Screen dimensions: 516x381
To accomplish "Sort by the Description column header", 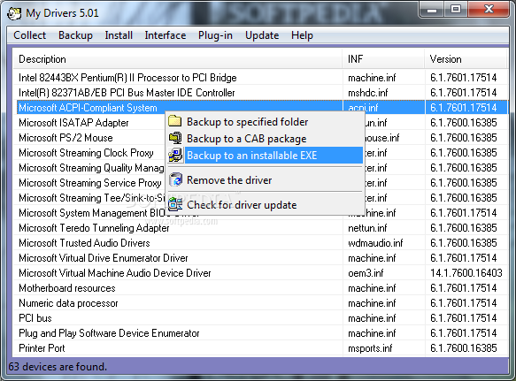I will click(177, 59).
